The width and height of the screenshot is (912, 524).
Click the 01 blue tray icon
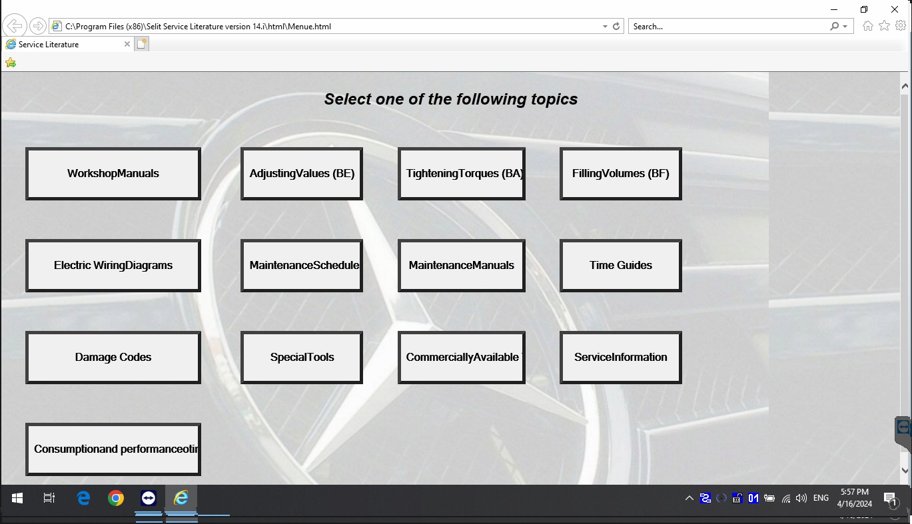[753, 498]
